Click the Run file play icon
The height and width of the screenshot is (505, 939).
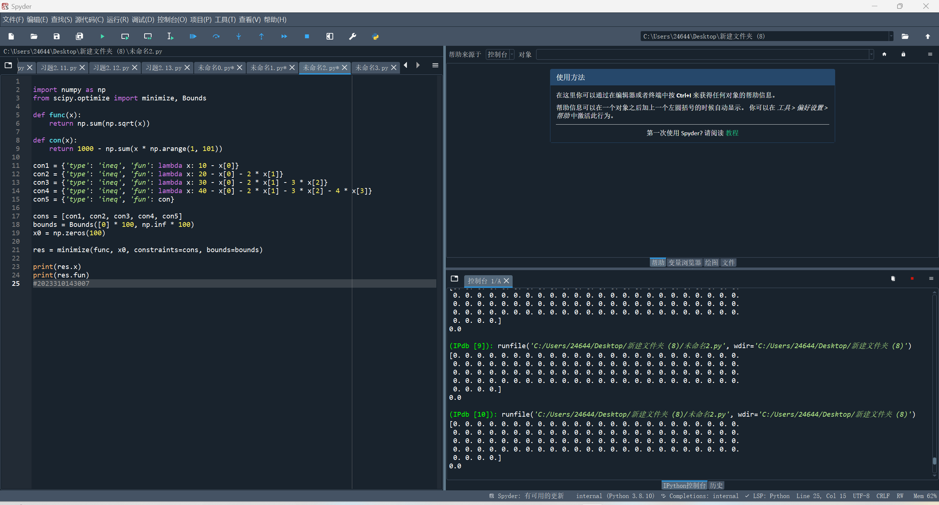pyautogui.click(x=102, y=36)
